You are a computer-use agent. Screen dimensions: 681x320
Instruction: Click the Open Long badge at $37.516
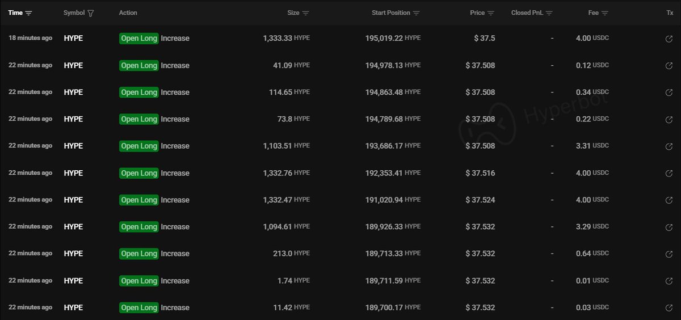pos(139,174)
